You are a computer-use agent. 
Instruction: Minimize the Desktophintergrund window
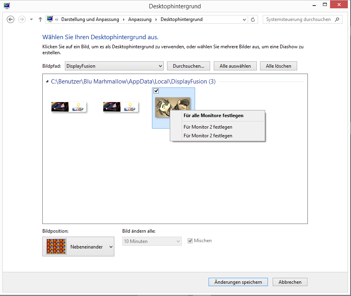314,5
